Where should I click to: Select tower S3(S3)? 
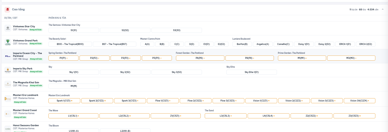[177, 30]
